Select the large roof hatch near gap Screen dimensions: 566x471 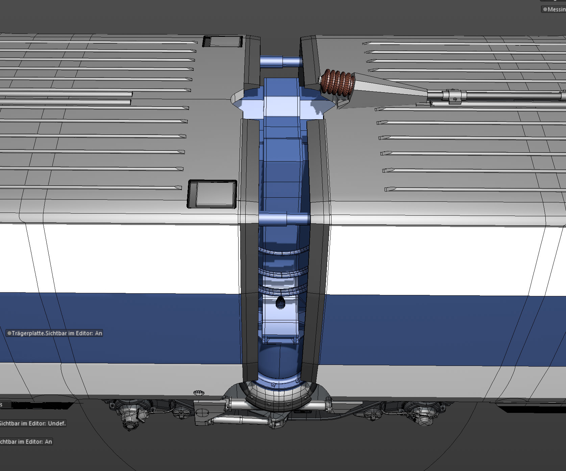(212, 194)
